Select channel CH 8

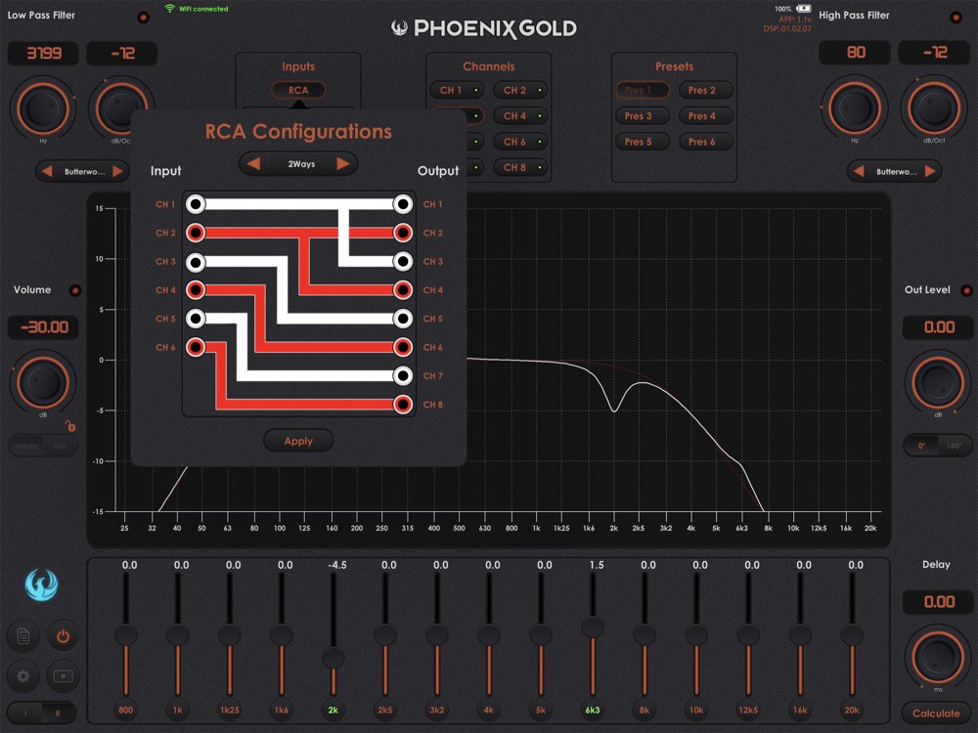pos(521,167)
